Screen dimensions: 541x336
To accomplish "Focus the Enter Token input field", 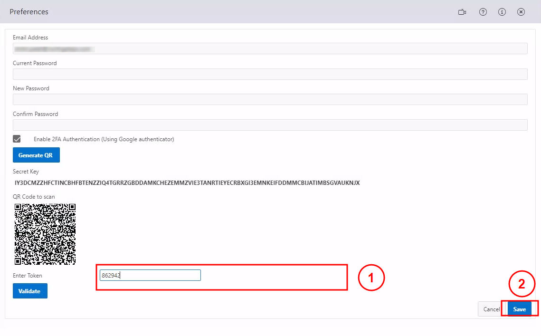I will [x=150, y=275].
